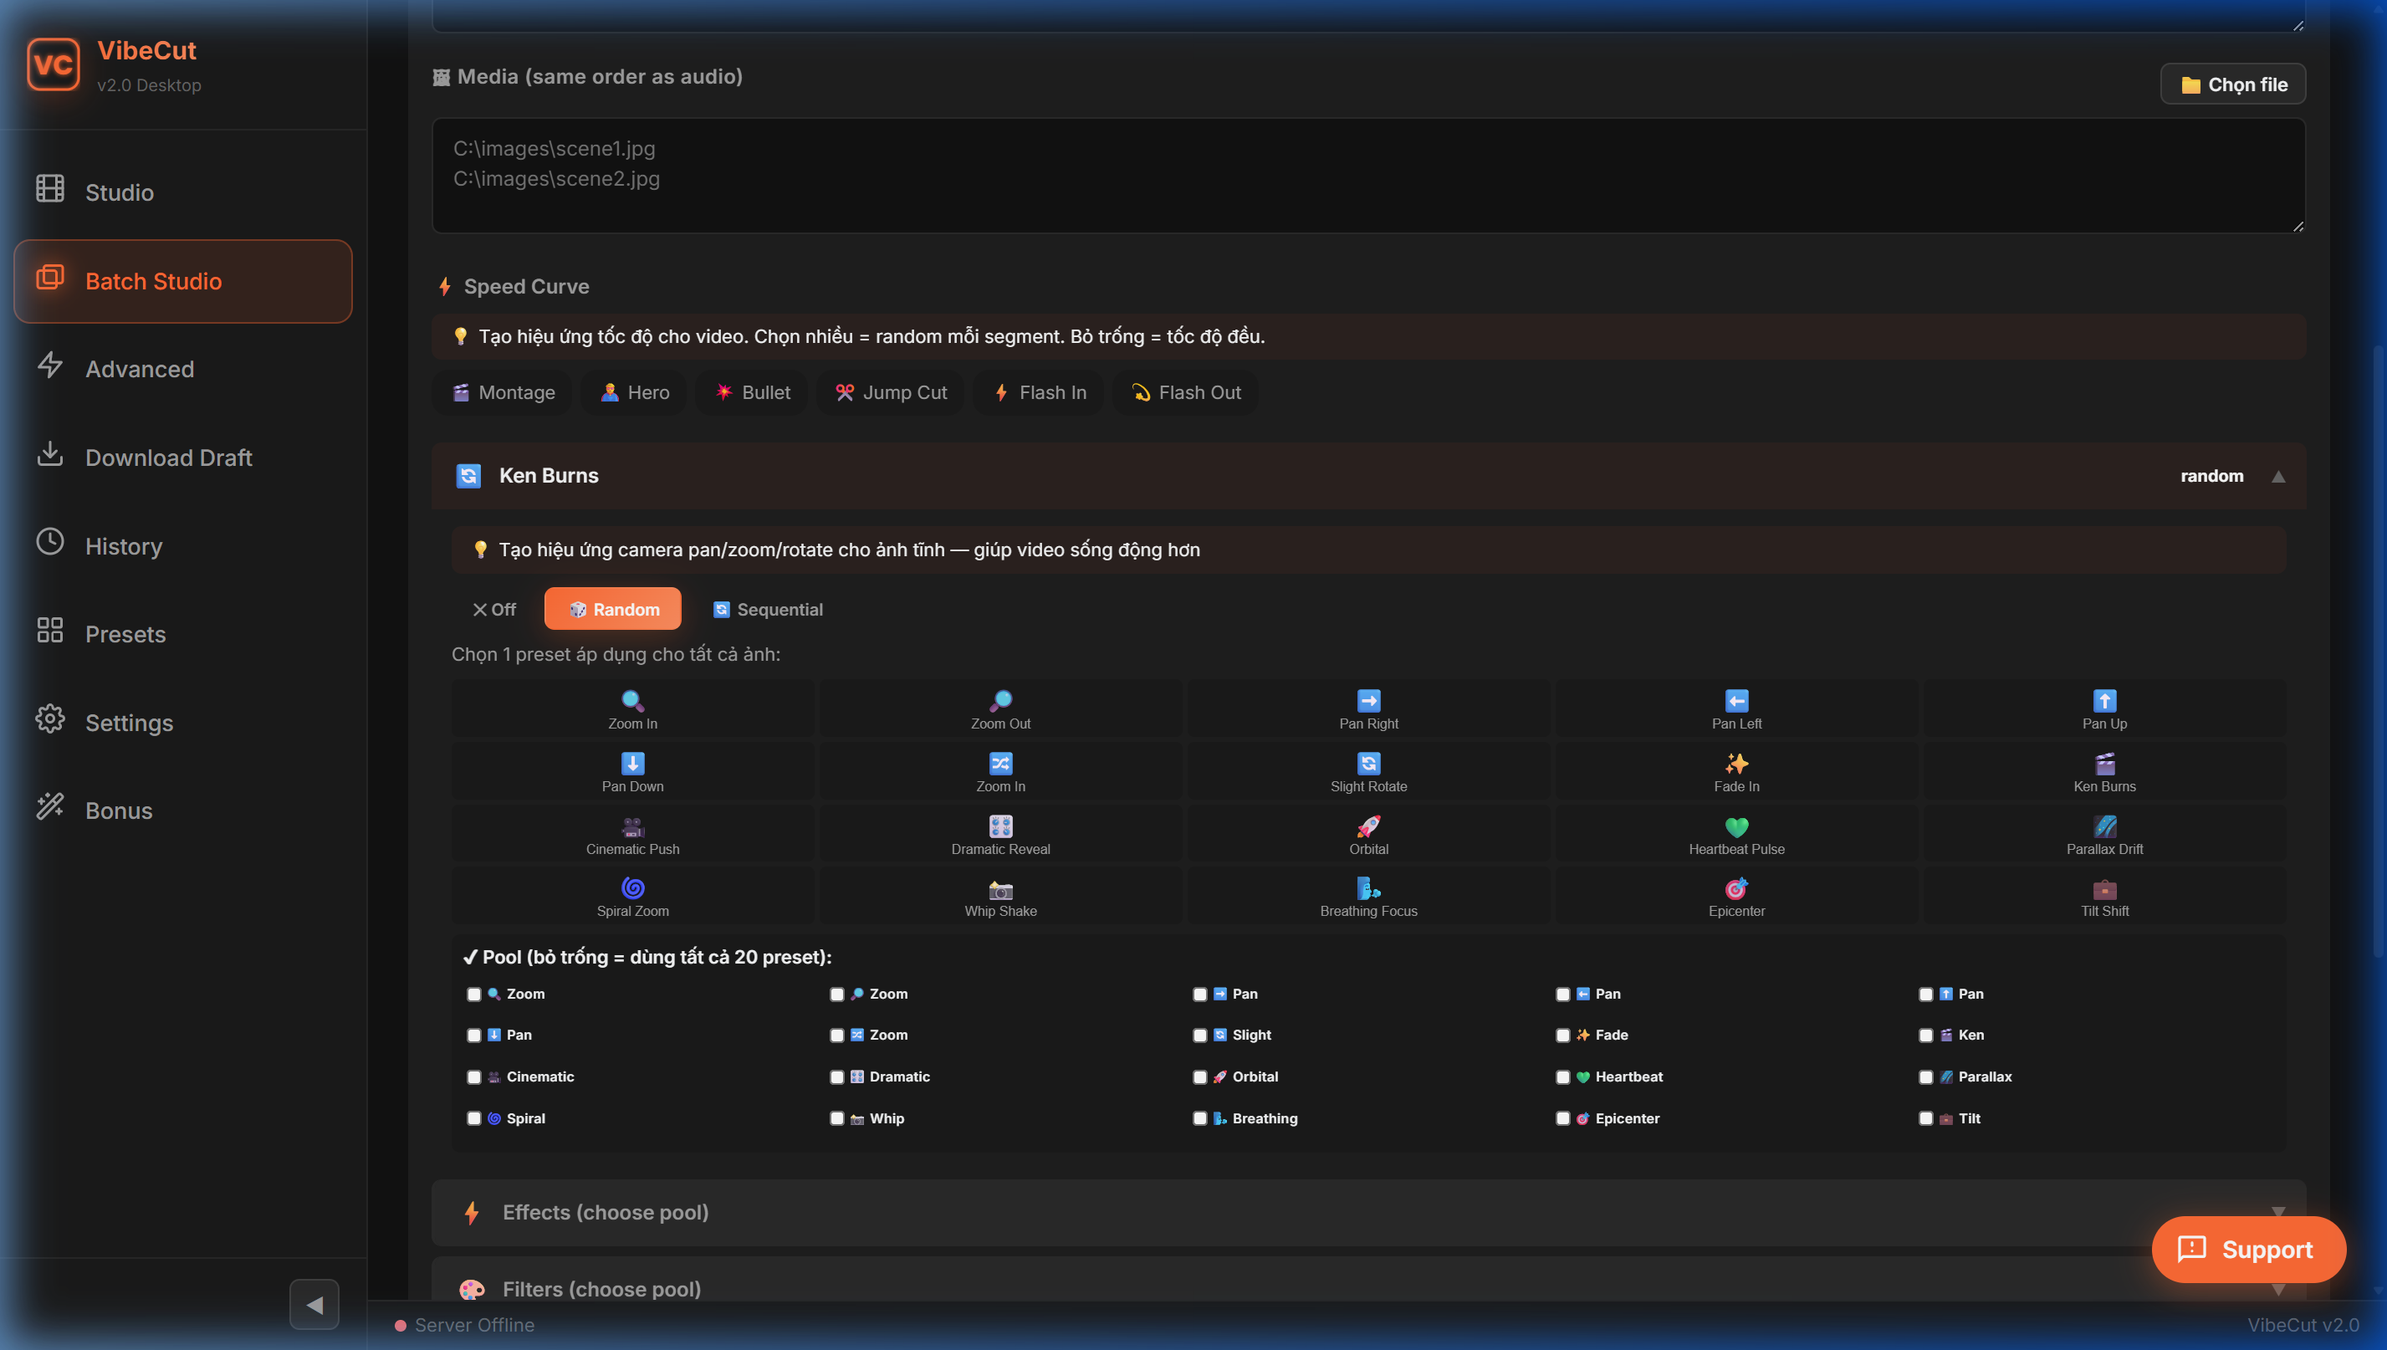Check the Spiral pool checkbox

click(x=473, y=1119)
